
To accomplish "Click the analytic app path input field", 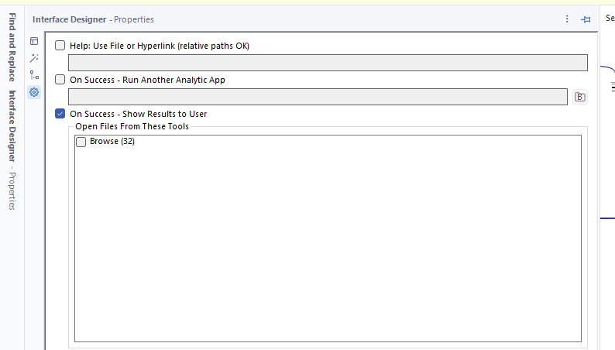I will tap(318, 97).
